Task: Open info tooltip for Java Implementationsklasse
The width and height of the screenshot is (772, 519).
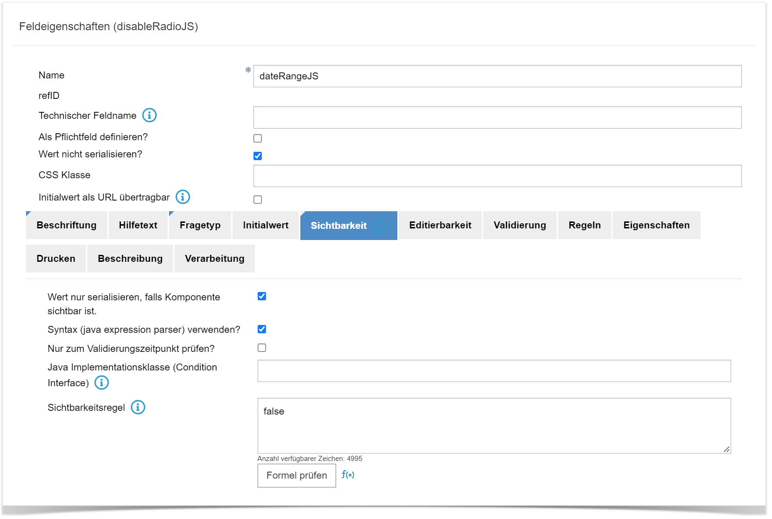Action: [102, 383]
